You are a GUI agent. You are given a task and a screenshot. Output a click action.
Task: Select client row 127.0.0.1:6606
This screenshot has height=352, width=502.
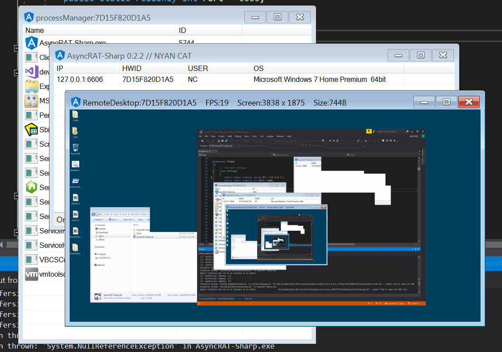click(254, 79)
